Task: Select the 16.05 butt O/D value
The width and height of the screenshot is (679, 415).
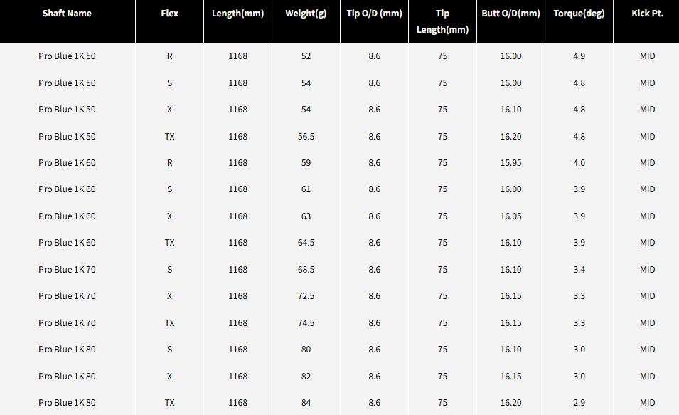Action: [x=510, y=216]
